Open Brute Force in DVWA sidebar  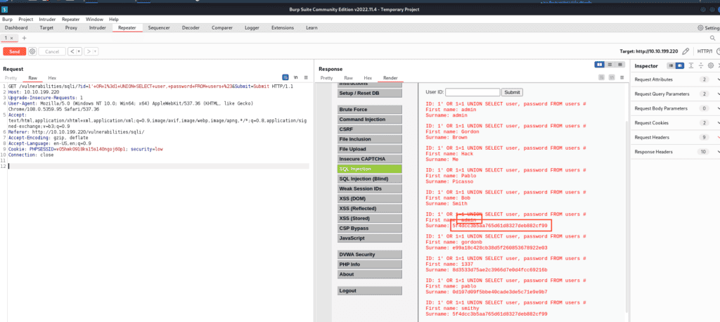point(370,109)
